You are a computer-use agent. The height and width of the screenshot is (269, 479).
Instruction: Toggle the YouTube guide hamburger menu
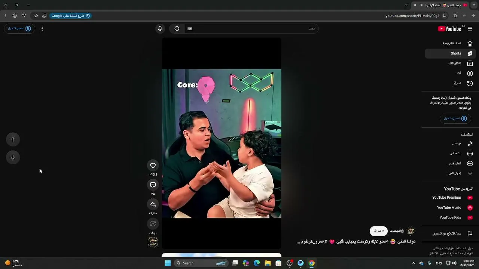(x=470, y=29)
